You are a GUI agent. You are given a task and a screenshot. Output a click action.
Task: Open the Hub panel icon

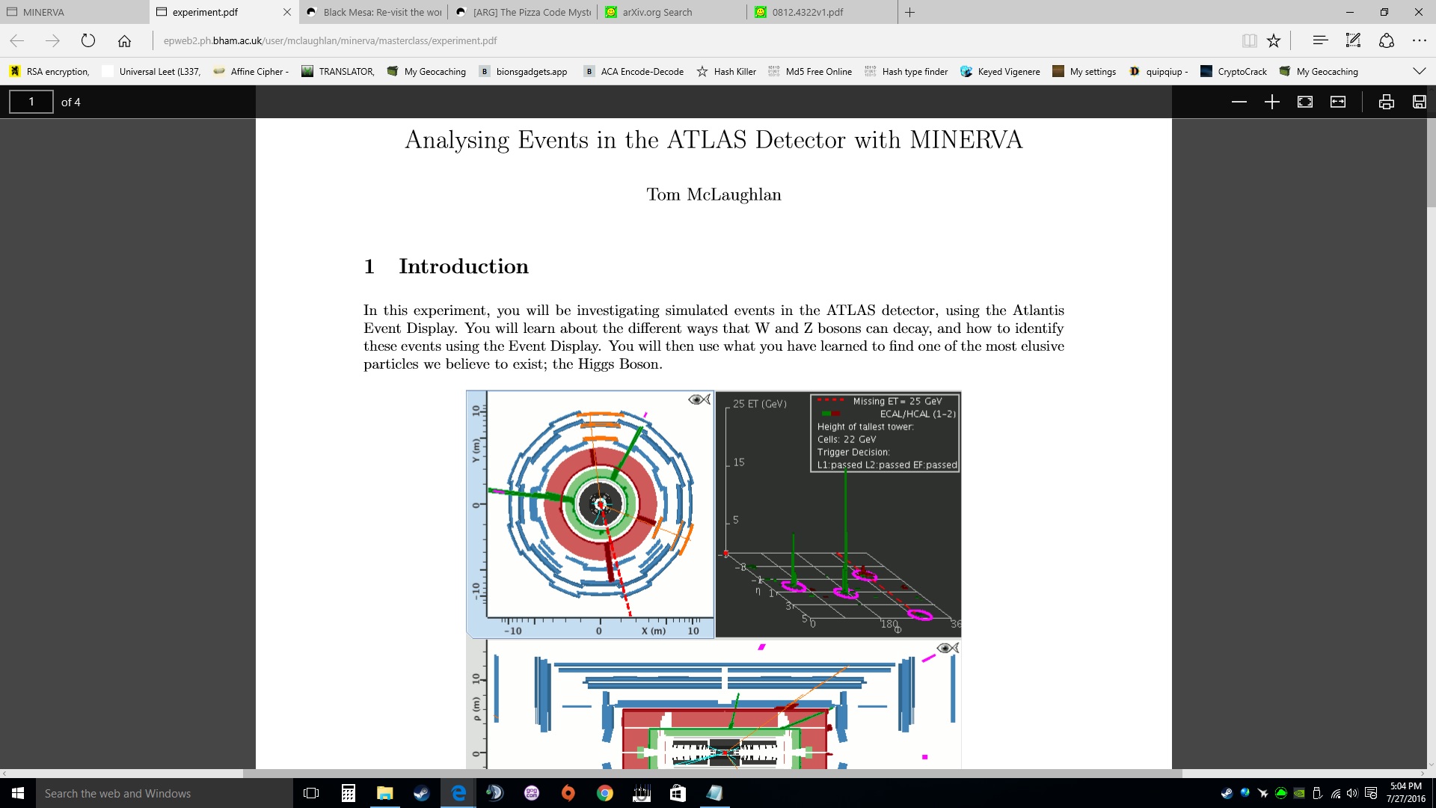pyautogui.click(x=1320, y=40)
